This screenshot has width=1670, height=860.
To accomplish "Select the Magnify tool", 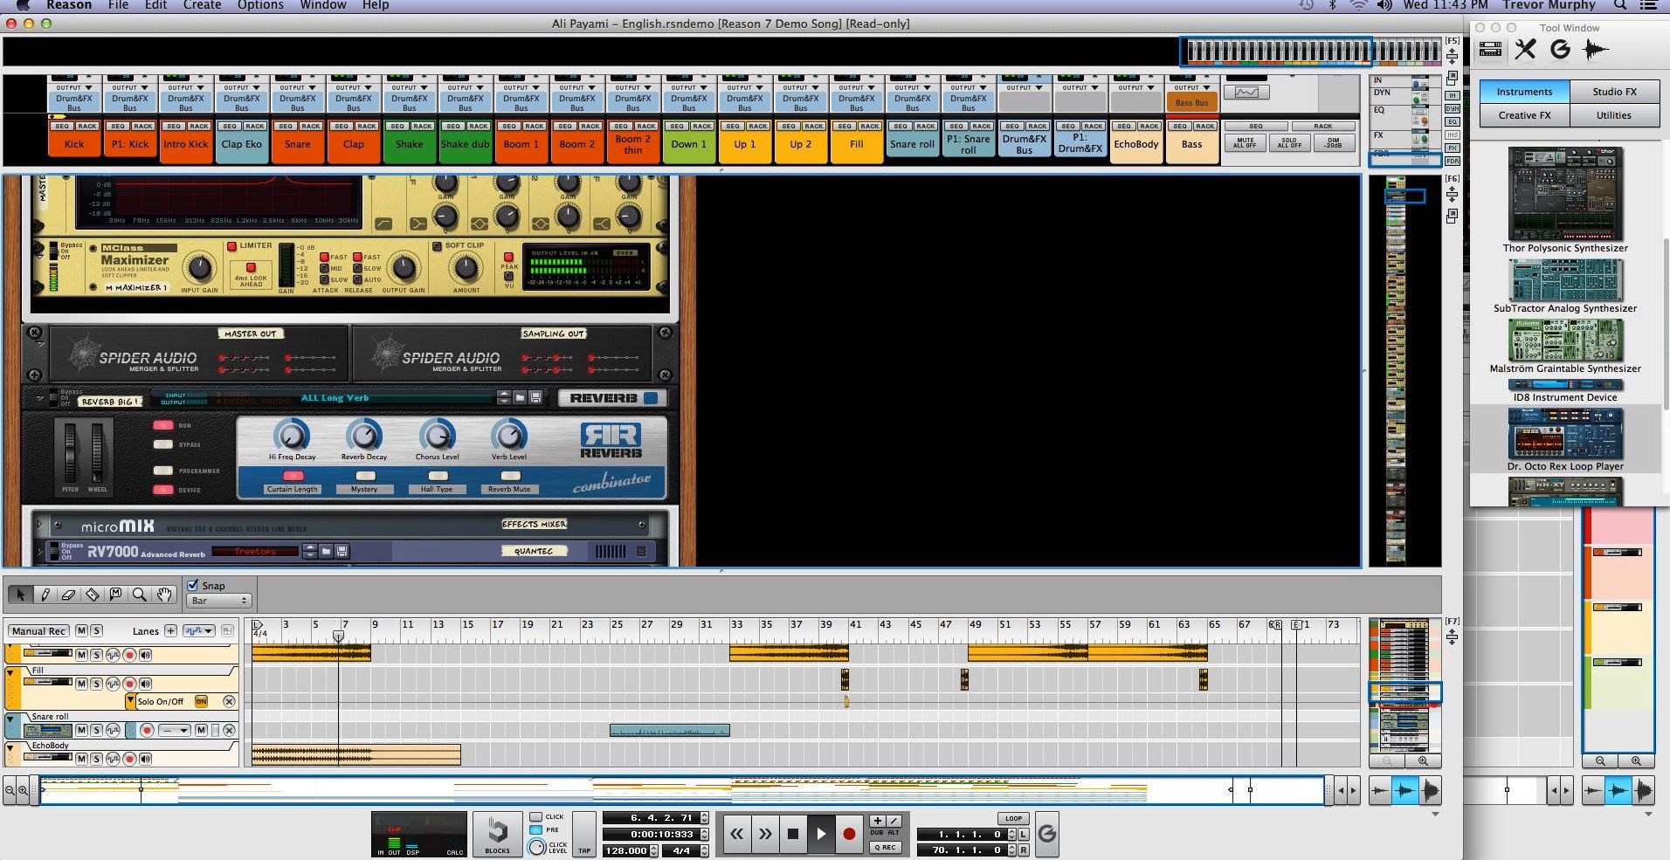I will click(x=139, y=595).
